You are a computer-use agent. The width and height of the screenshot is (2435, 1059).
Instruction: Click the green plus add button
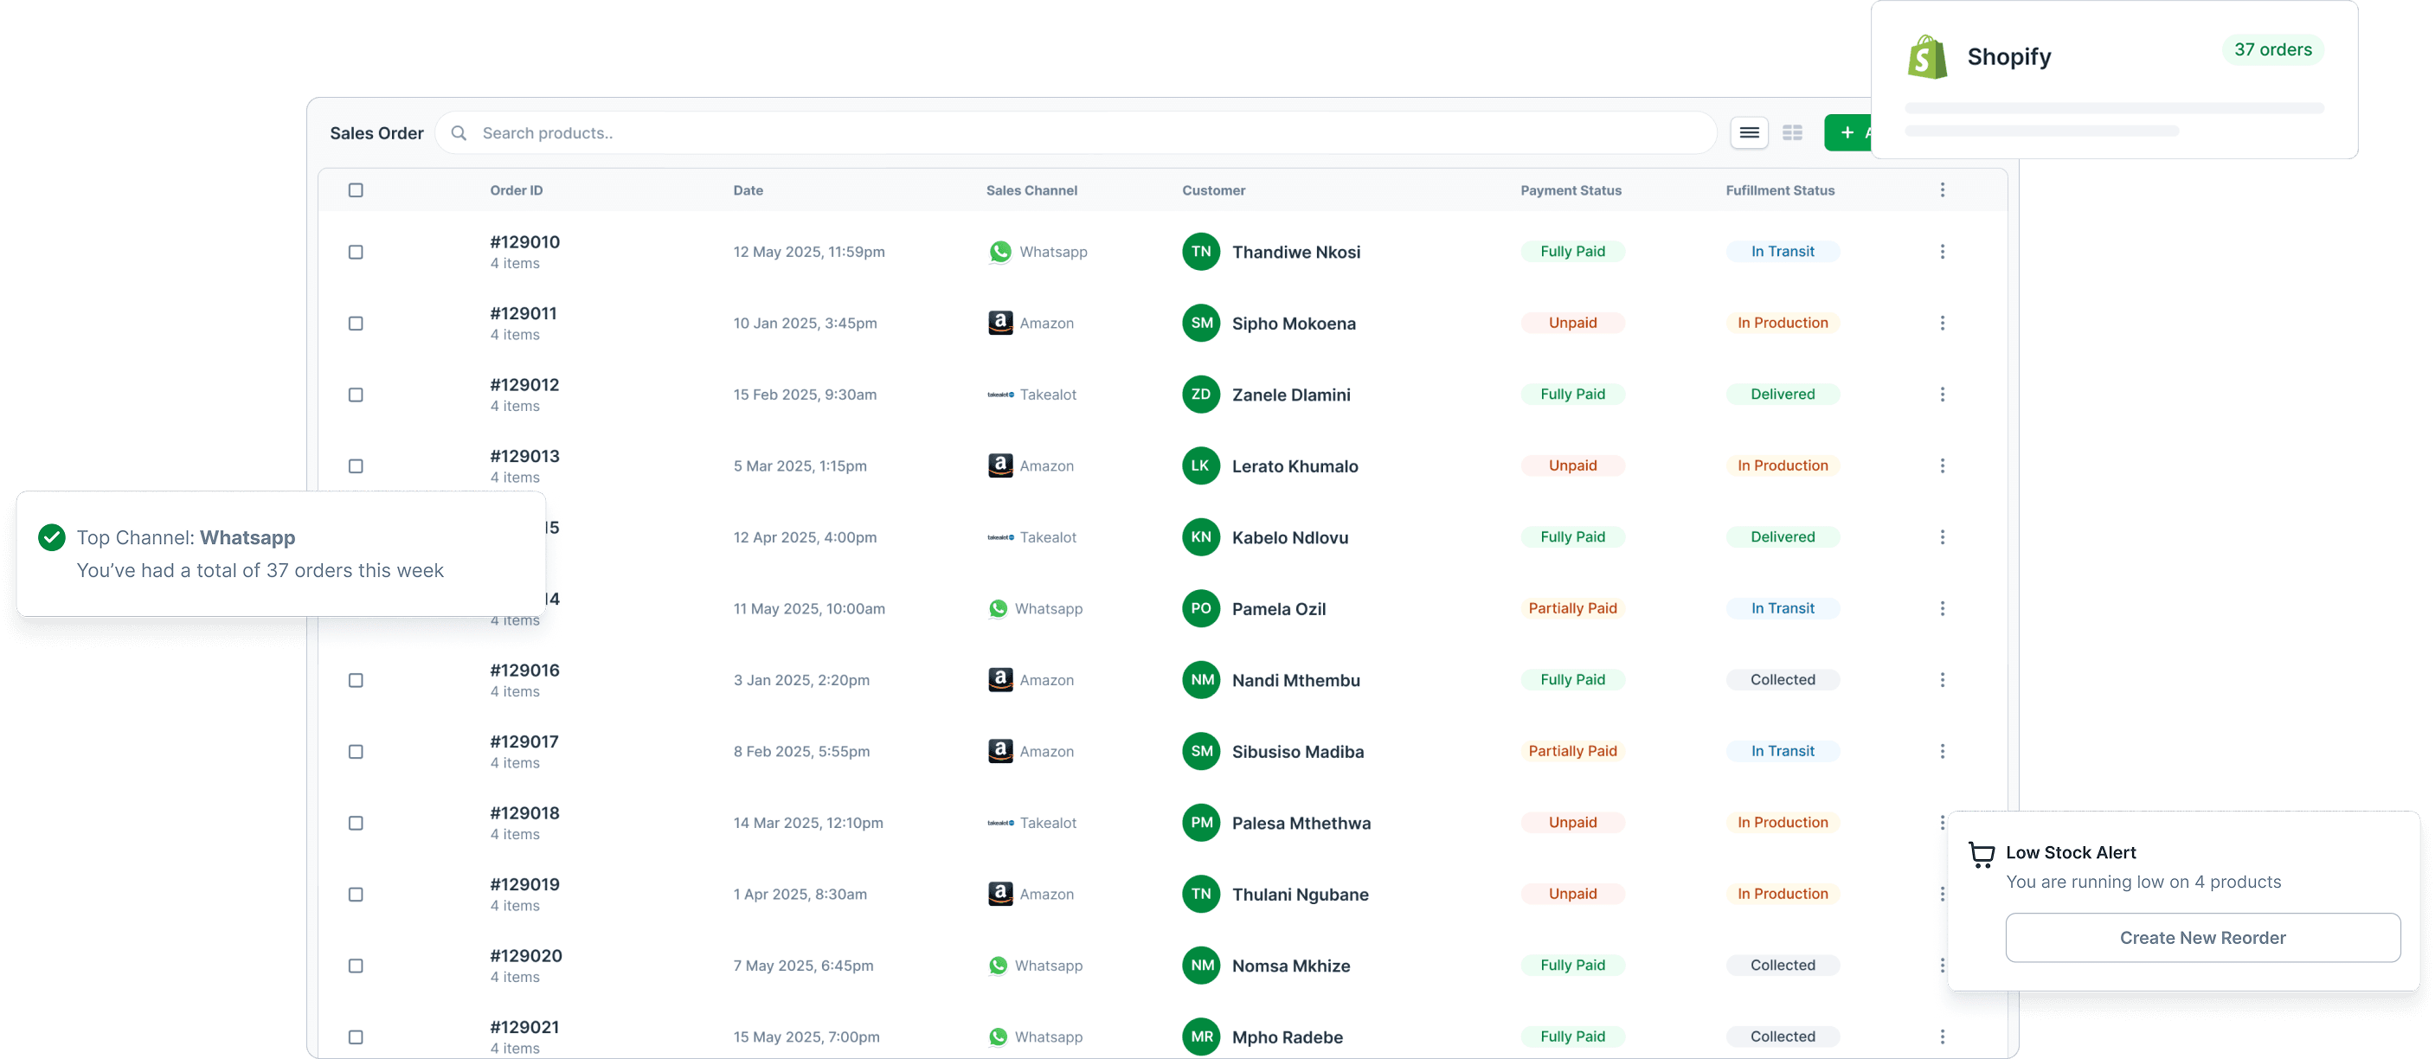(1848, 133)
